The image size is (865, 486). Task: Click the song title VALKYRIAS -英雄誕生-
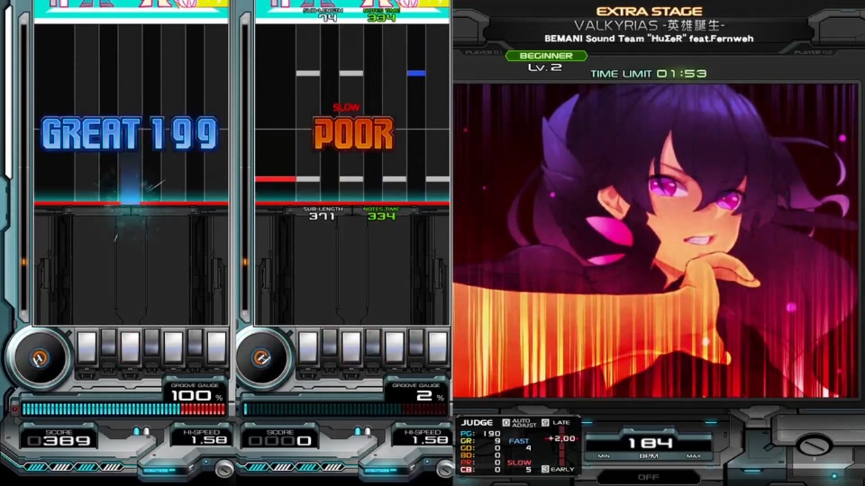[x=649, y=26]
